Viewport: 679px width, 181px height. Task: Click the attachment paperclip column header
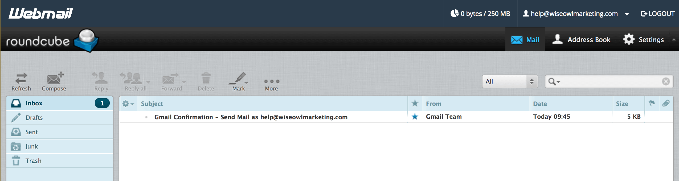(666, 103)
